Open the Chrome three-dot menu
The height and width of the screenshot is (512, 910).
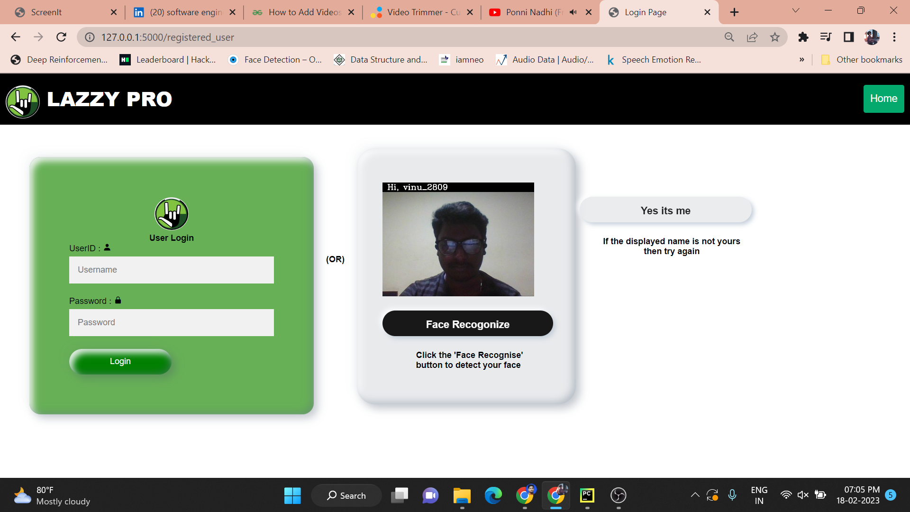pos(894,37)
